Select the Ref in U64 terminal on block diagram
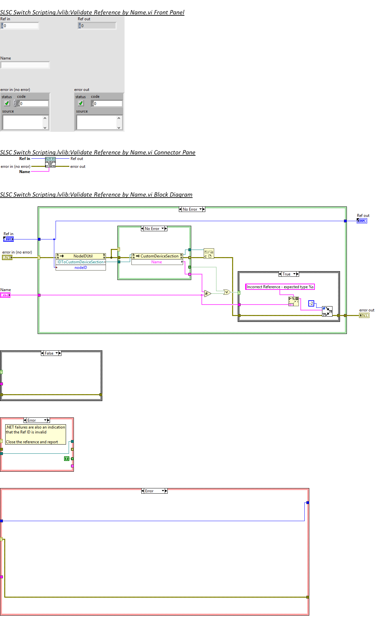The image size is (375, 632). point(9,239)
